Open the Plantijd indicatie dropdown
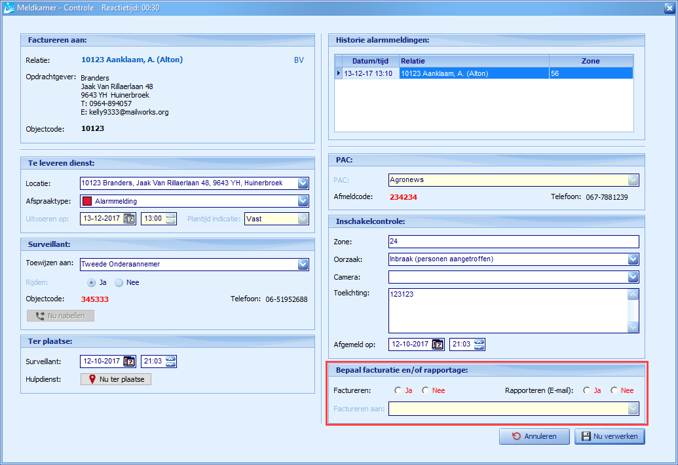The height and width of the screenshot is (465, 678). point(303,219)
